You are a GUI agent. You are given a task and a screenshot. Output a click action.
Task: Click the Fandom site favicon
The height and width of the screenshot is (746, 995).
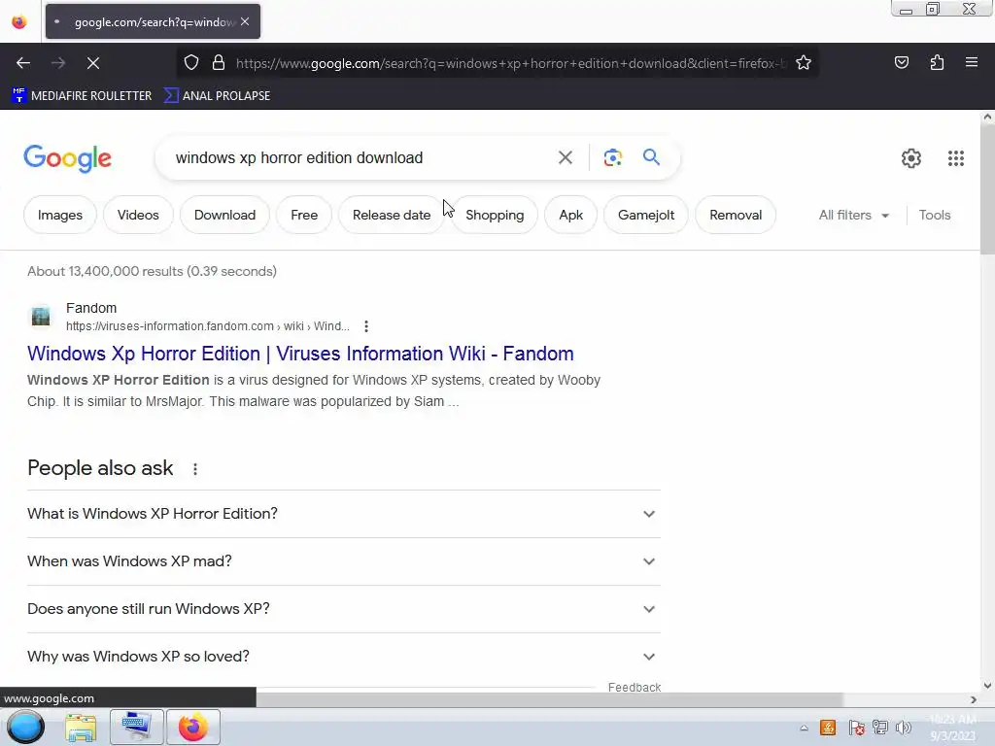tap(41, 316)
